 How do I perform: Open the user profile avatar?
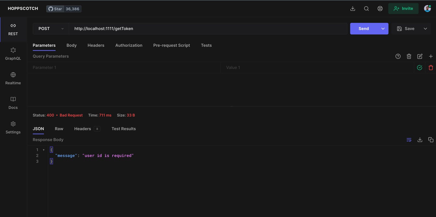(x=427, y=9)
